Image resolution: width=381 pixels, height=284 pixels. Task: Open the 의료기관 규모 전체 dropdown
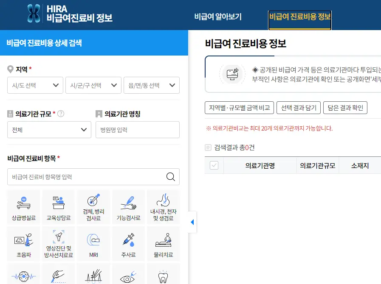[x=49, y=130]
